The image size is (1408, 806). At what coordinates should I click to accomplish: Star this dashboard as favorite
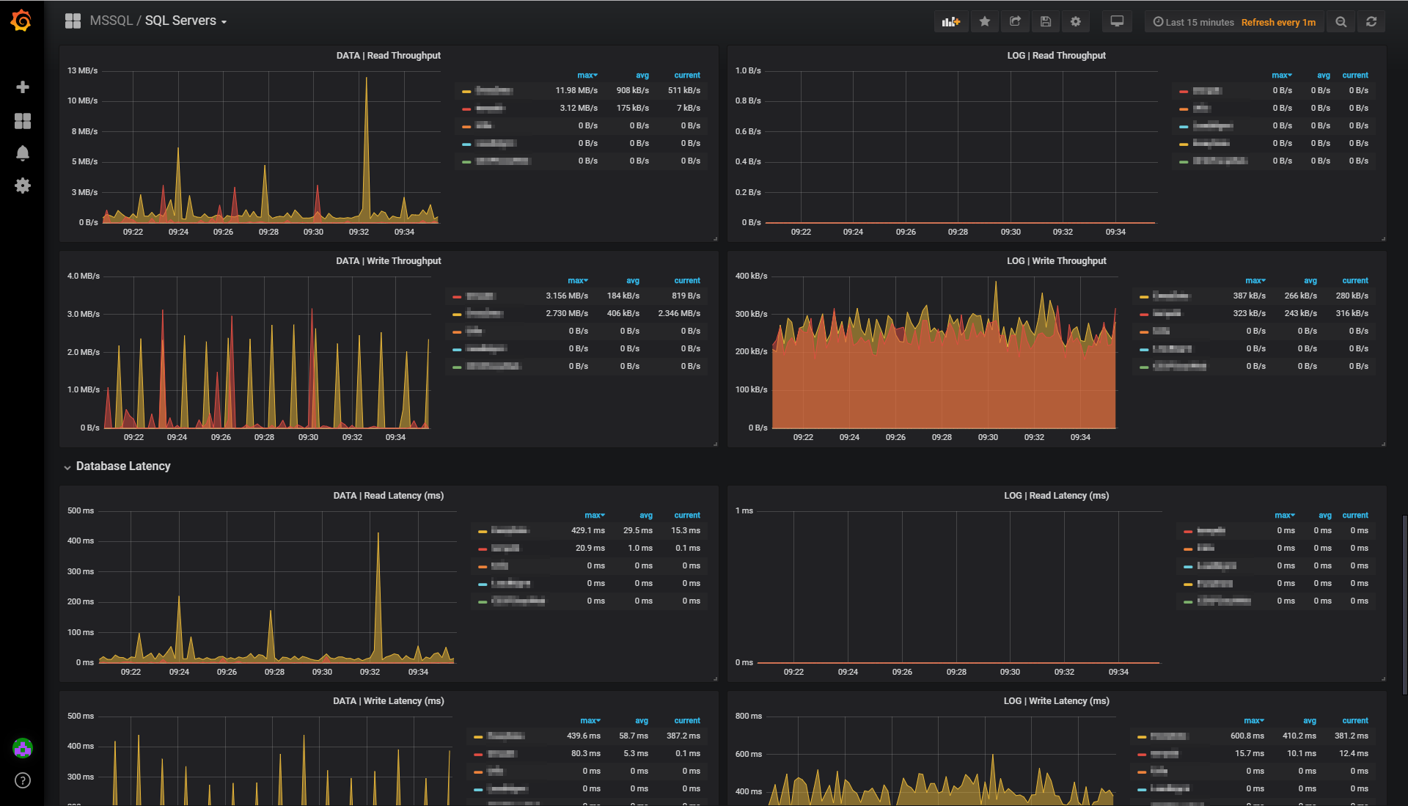[985, 22]
